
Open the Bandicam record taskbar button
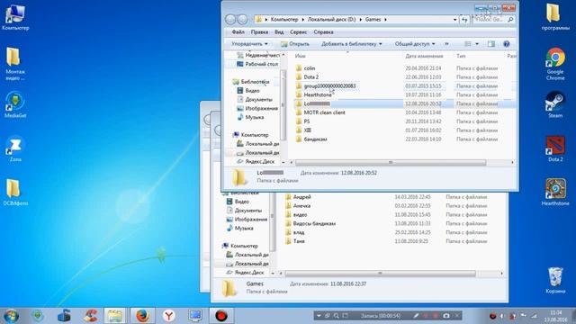click(x=221, y=316)
